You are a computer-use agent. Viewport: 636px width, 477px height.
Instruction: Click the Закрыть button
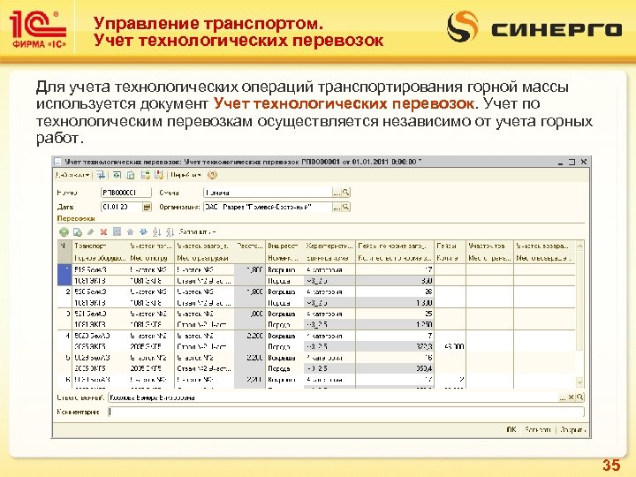click(572, 429)
